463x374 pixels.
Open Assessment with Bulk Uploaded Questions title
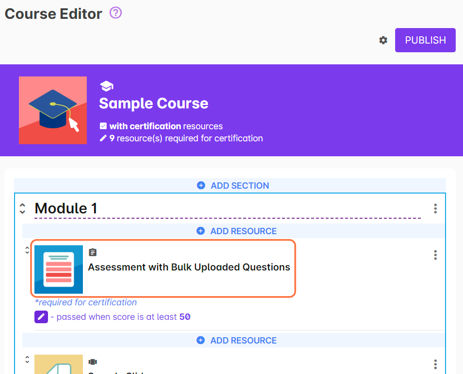coord(189,267)
